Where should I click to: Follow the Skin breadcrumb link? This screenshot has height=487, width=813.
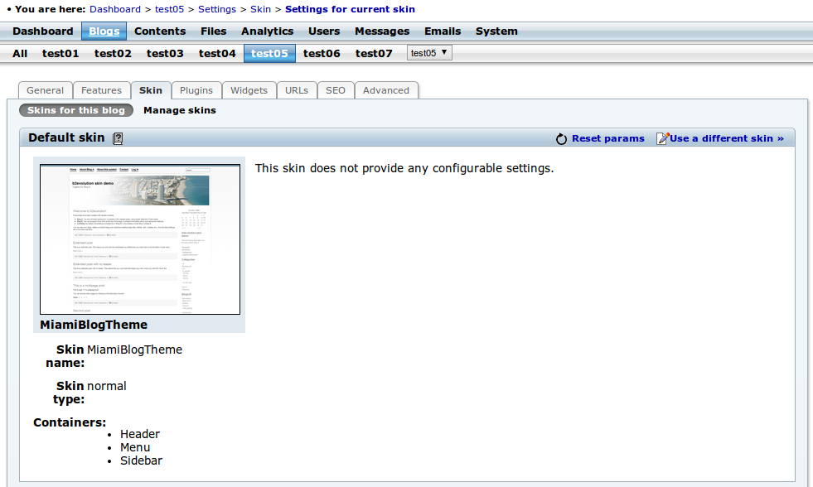pyautogui.click(x=261, y=9)
